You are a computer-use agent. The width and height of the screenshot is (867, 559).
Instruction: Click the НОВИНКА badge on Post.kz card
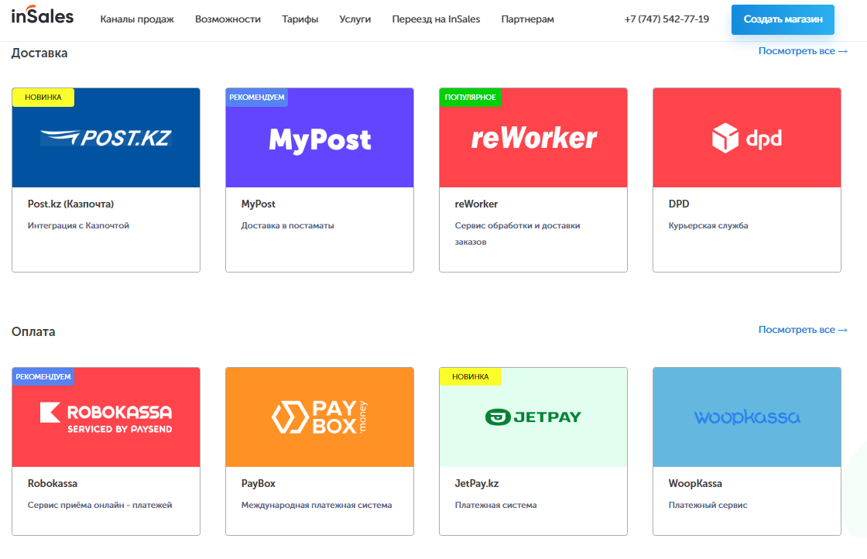pos(43,98)
